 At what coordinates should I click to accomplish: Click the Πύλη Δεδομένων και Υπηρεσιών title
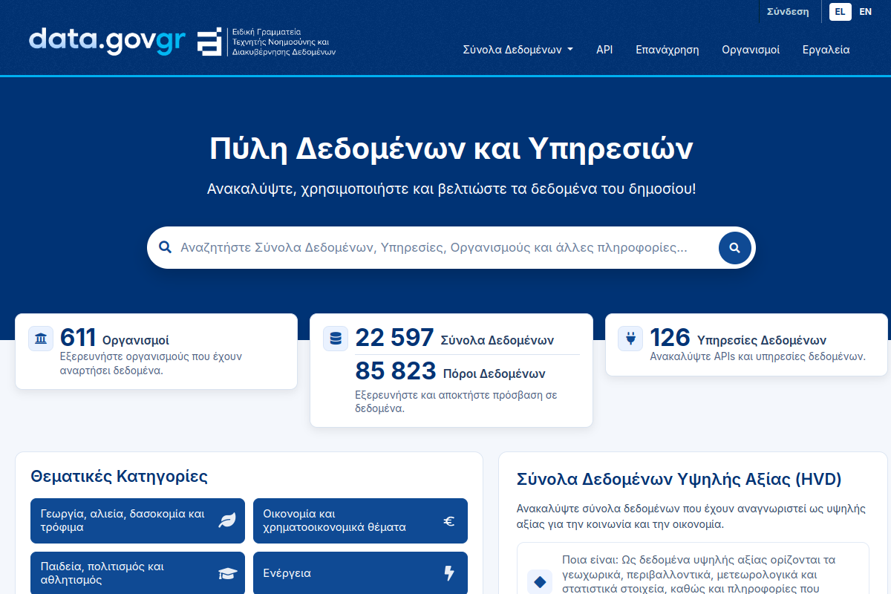(451, 149)
